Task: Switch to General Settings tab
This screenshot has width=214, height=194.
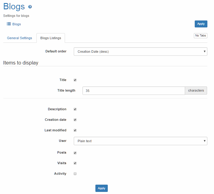Action: (20, 38)
